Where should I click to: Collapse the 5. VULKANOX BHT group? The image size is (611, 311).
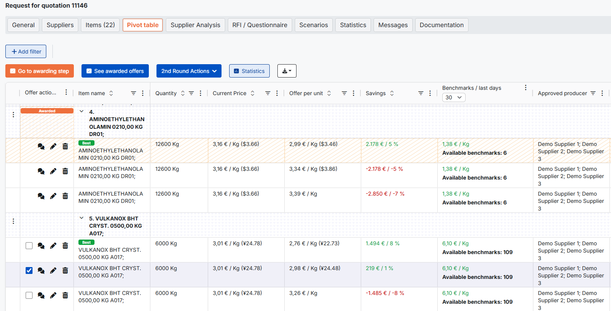[81, 218]
